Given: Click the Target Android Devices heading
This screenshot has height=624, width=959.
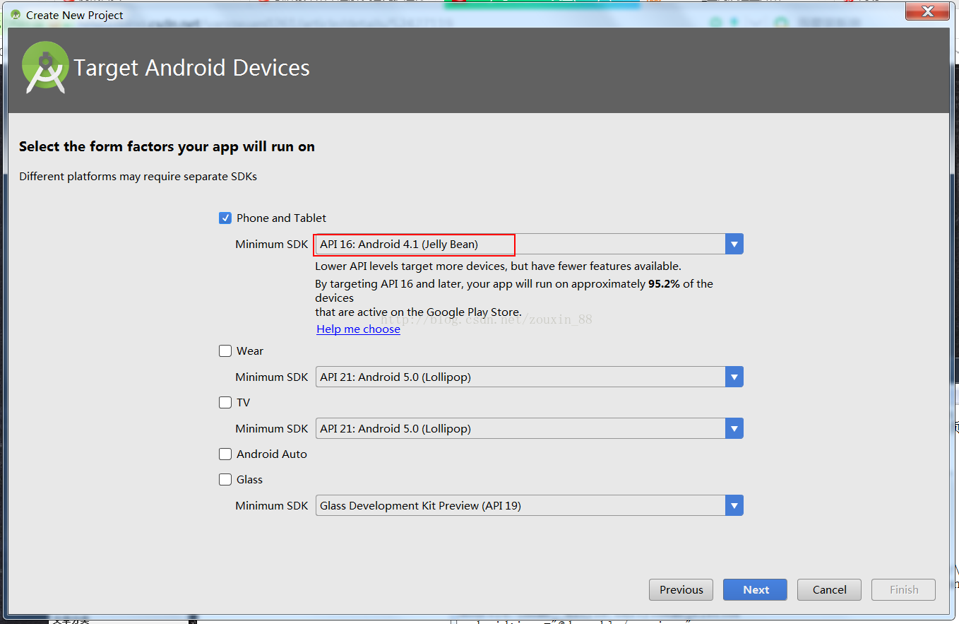Looking at the screenshot, I should coord(191,68).
